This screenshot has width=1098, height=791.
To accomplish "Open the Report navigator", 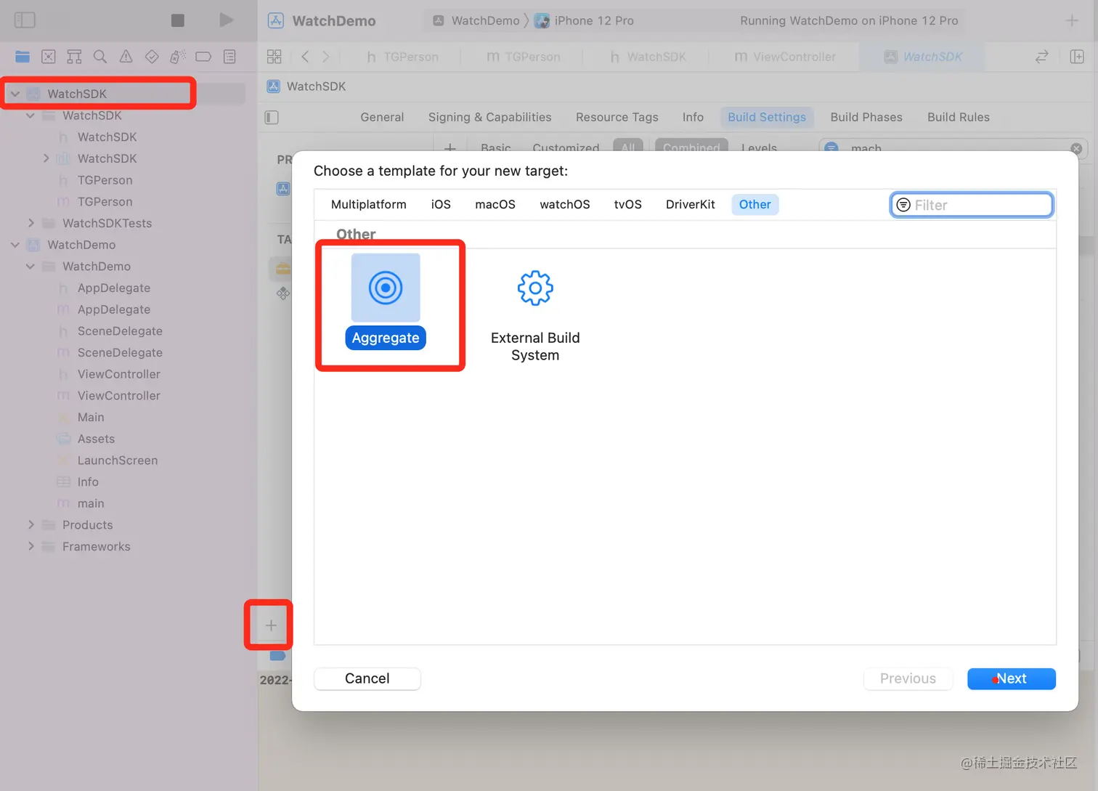I will click(229, 57).
